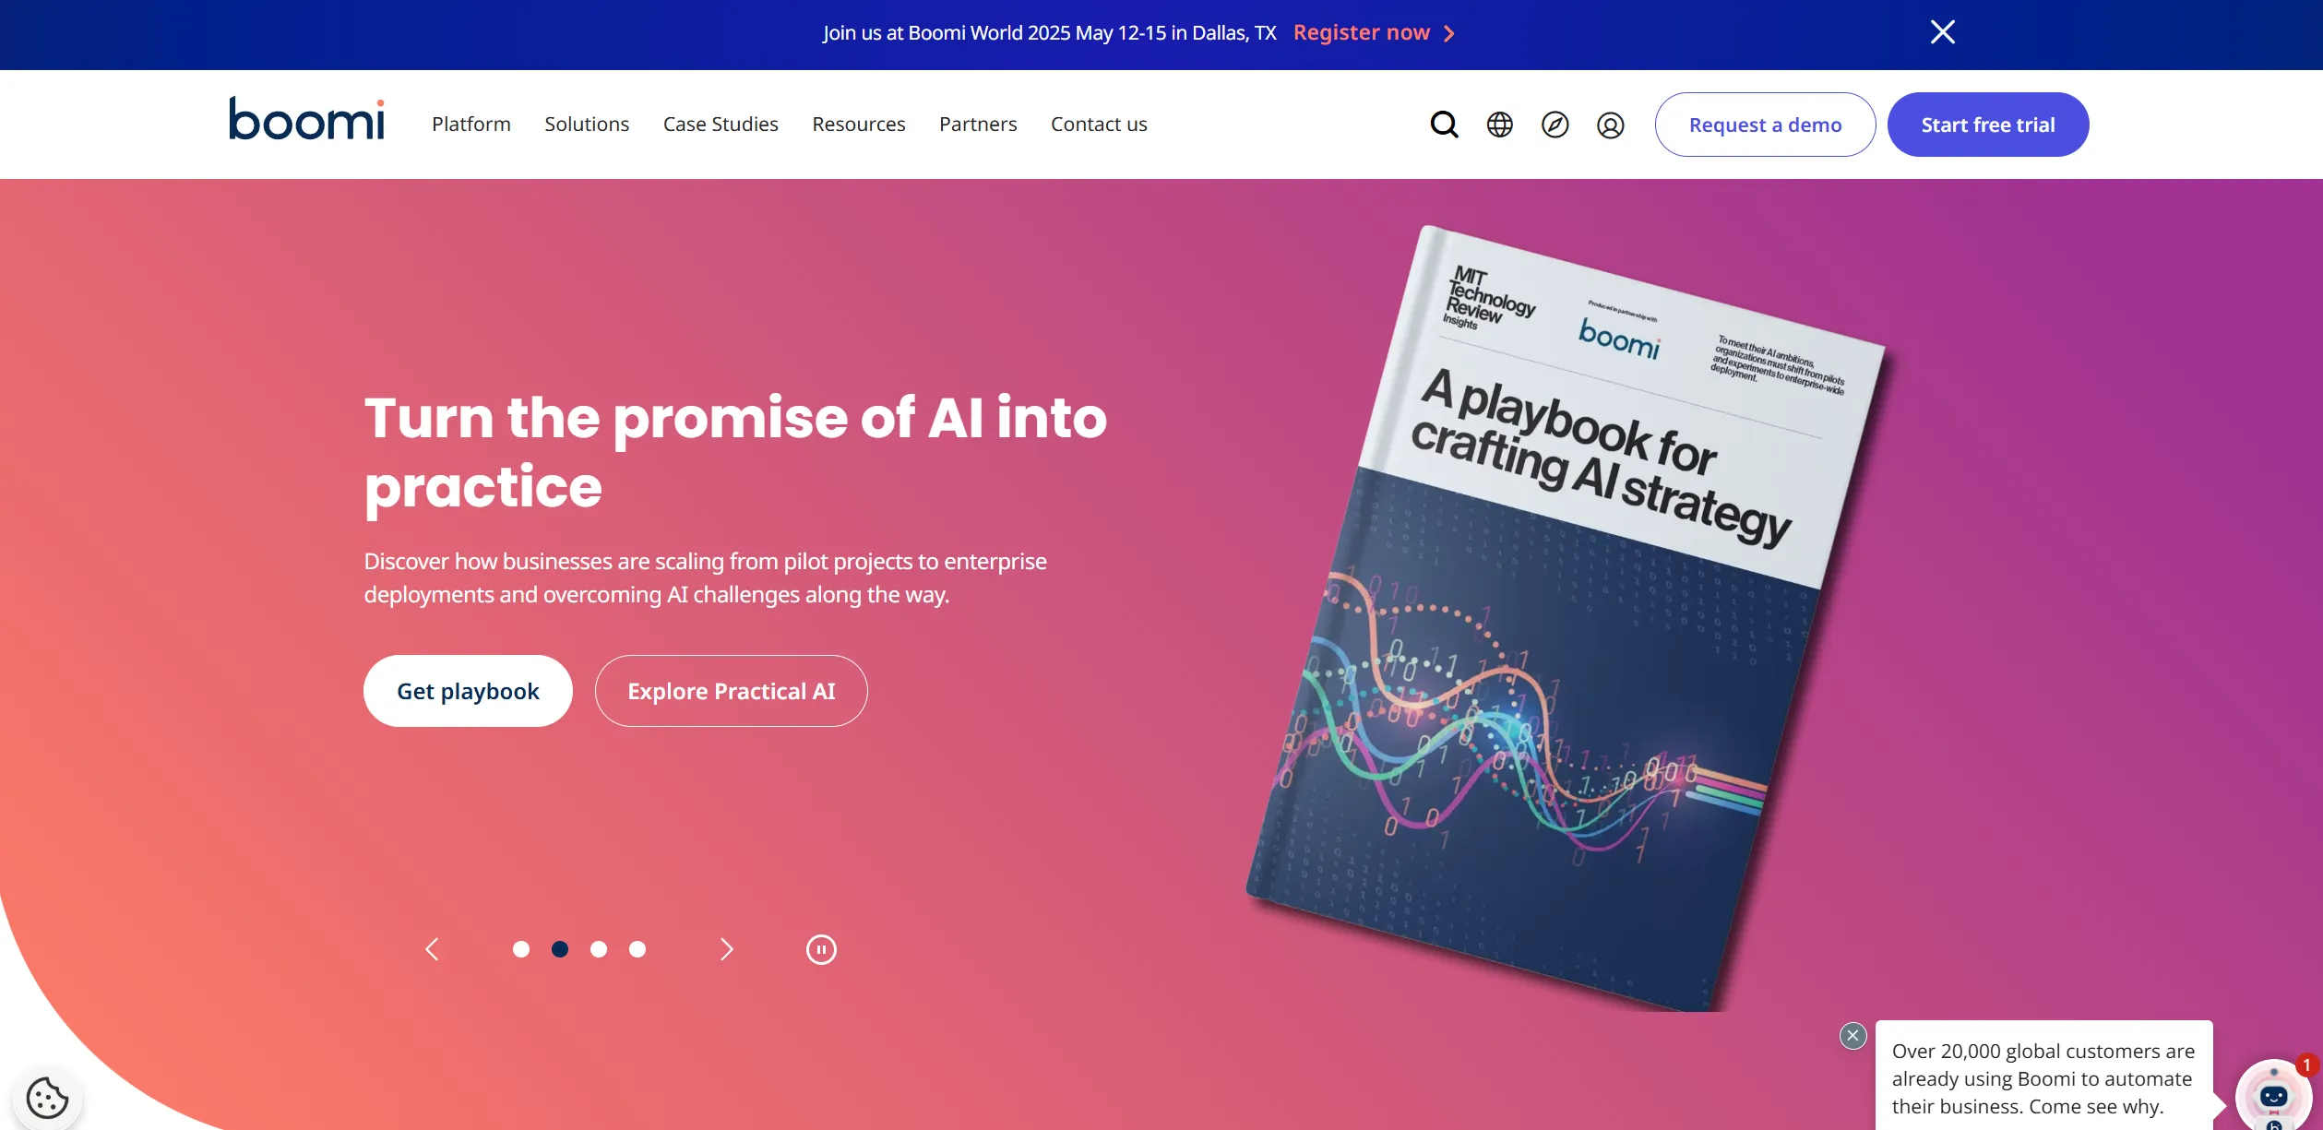Open the search magnifier icon
The image size is (2323, 1130).
pyautogui.click(x=1444, y=125)
